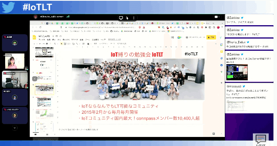
Task: Click the green signal strength bars icon
Action: [x=68, y=17]
